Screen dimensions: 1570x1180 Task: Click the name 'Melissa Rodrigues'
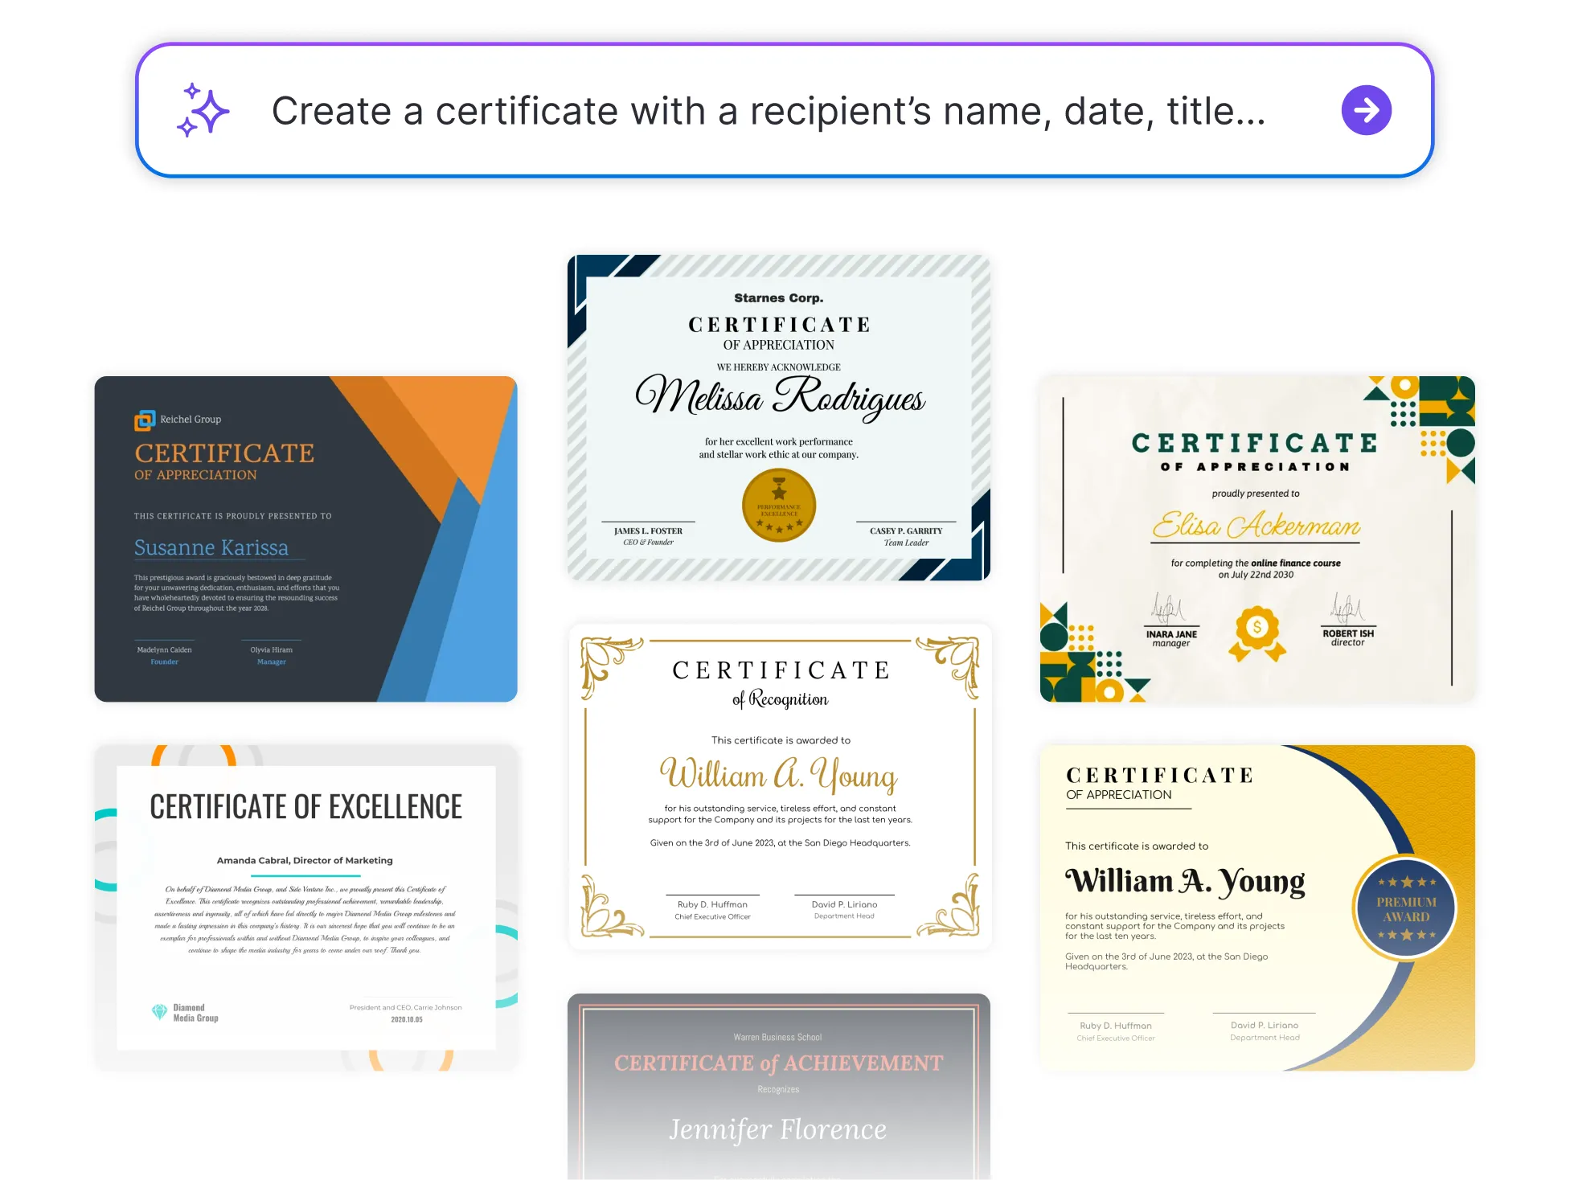[780, 398]
